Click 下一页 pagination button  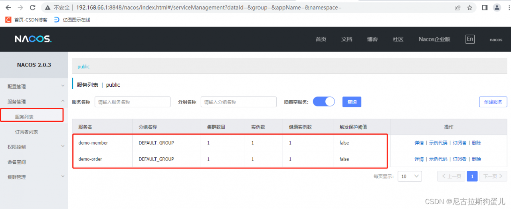coord(493,176)
